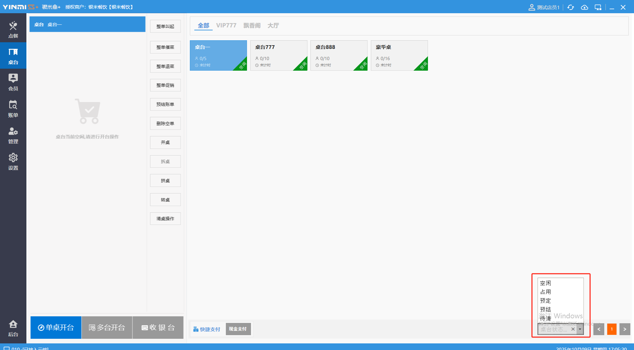634x350 pixels.
Task: Click the cloud download icon in title bar
Action: 584,7
